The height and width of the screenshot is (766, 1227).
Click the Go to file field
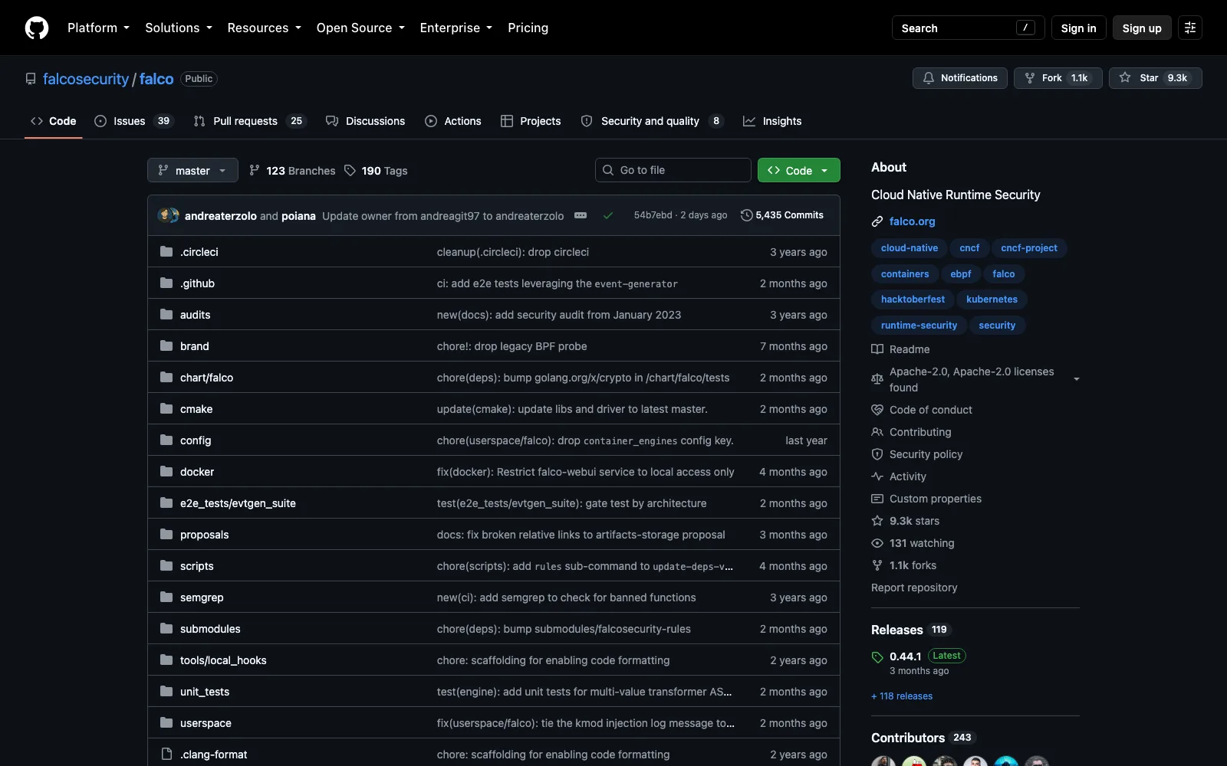(x=673, y=170)
